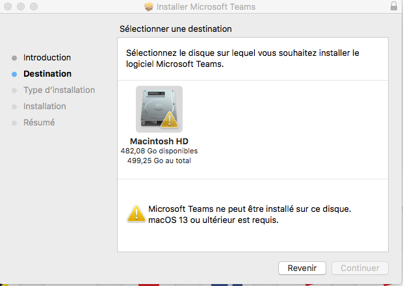
Task: Select the Macintosh HD disk icon
Action: 159,109
